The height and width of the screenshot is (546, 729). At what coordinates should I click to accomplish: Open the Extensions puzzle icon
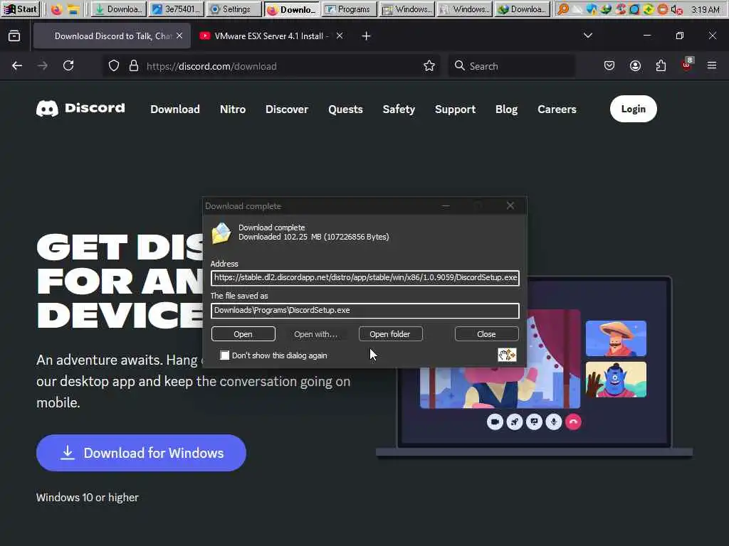pos(661,66)
